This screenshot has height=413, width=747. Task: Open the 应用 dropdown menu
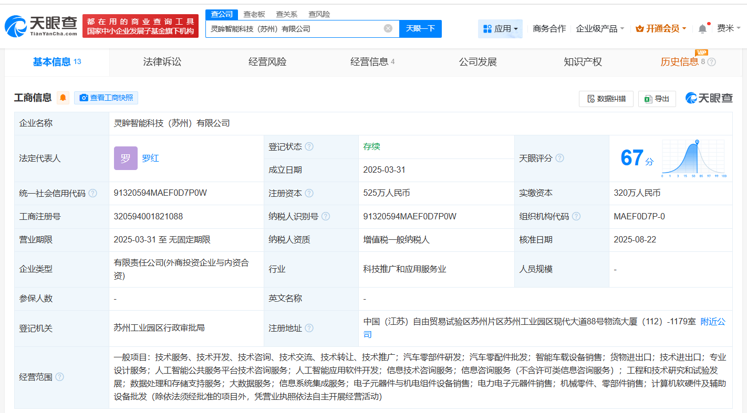point(500,28)
